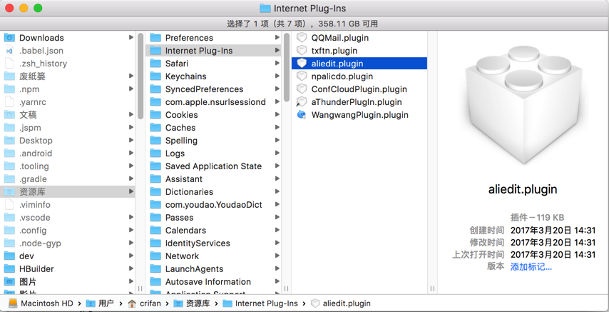The height and width of the screenshot is (312, 609).
Task: Click the npalicdo.plugin file icon
Action: (x=302, y=76)
